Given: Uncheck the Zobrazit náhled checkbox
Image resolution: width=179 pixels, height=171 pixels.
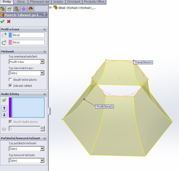Looking at the screenshot, I should click(10, 86).
